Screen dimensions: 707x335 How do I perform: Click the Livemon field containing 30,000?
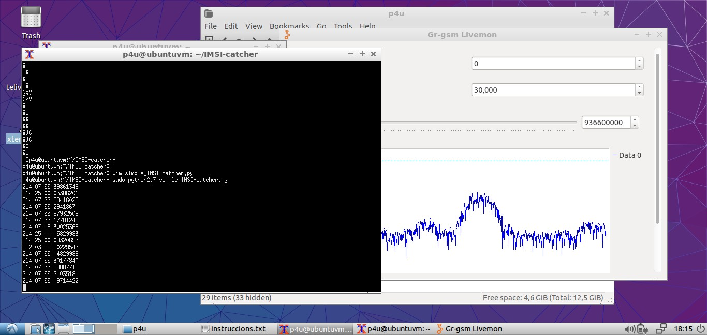coord(553,90)
